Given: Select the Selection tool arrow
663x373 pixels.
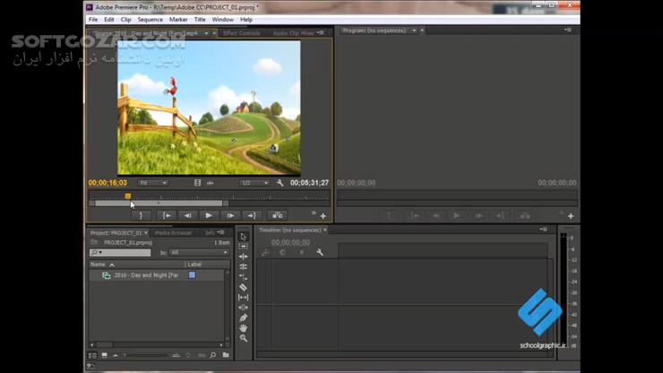Looking at the screenshot, I should pyautogui.click(x=243, y=237).
